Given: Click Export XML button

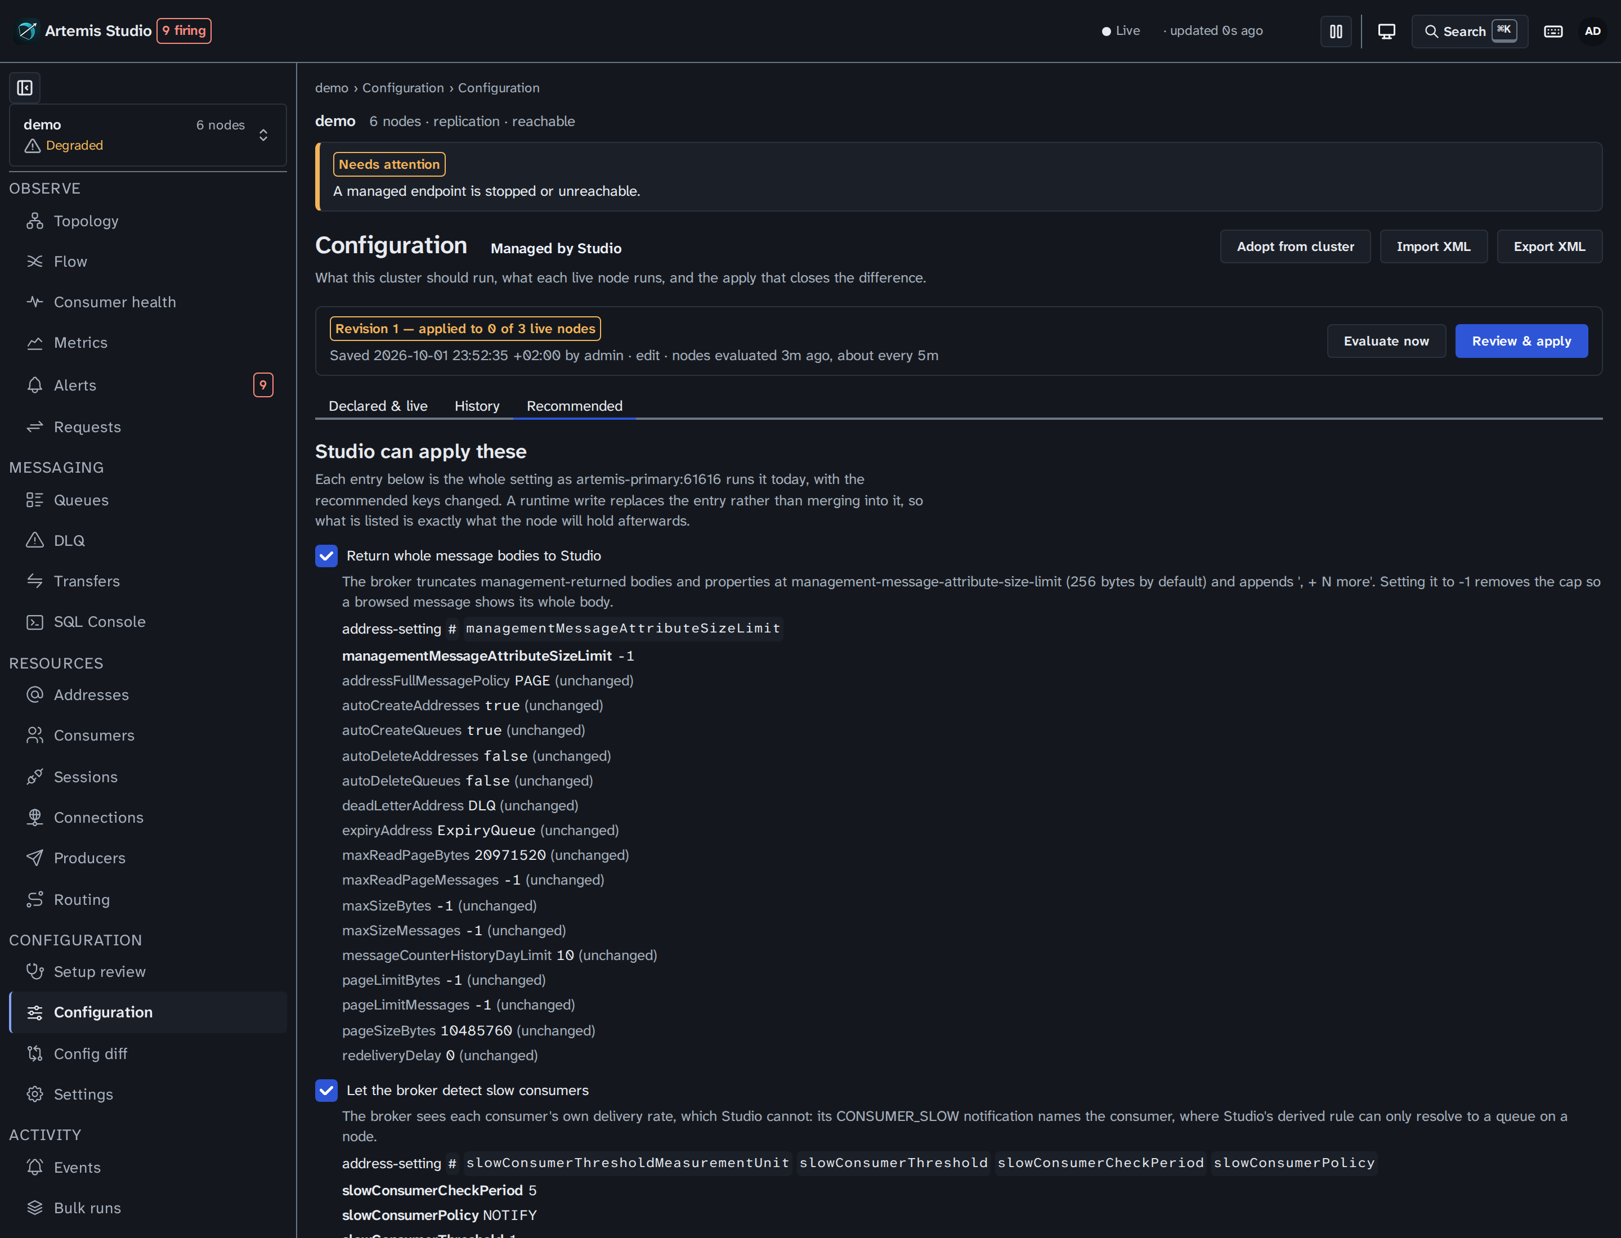Looking at the screenshot, I should point(1550,247).
